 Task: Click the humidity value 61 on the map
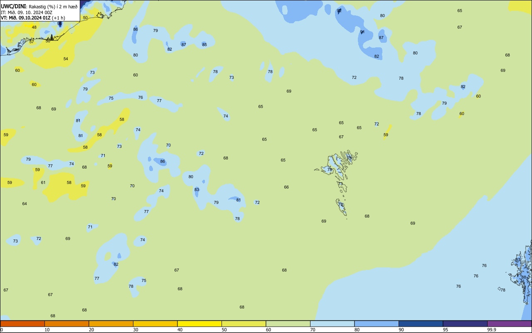point(43,183)
